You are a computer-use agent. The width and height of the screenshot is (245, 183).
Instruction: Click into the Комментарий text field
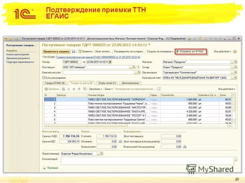click(147, 161)
